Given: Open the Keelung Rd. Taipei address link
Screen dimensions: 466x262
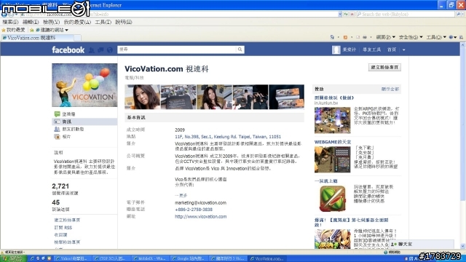Looking at the screenshot, I should pos(228,137).
